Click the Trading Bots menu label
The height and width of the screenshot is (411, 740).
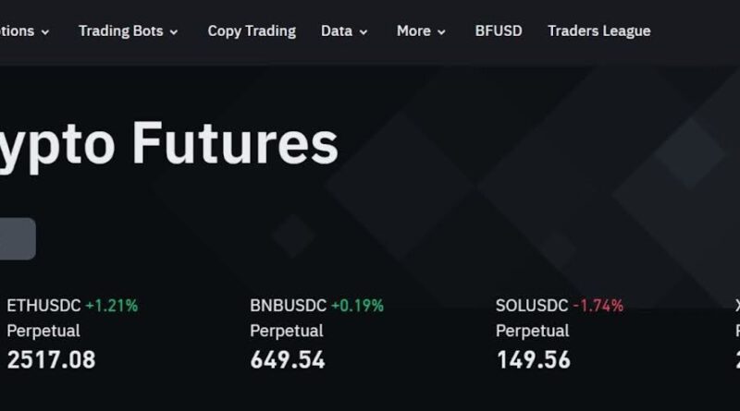120,30
